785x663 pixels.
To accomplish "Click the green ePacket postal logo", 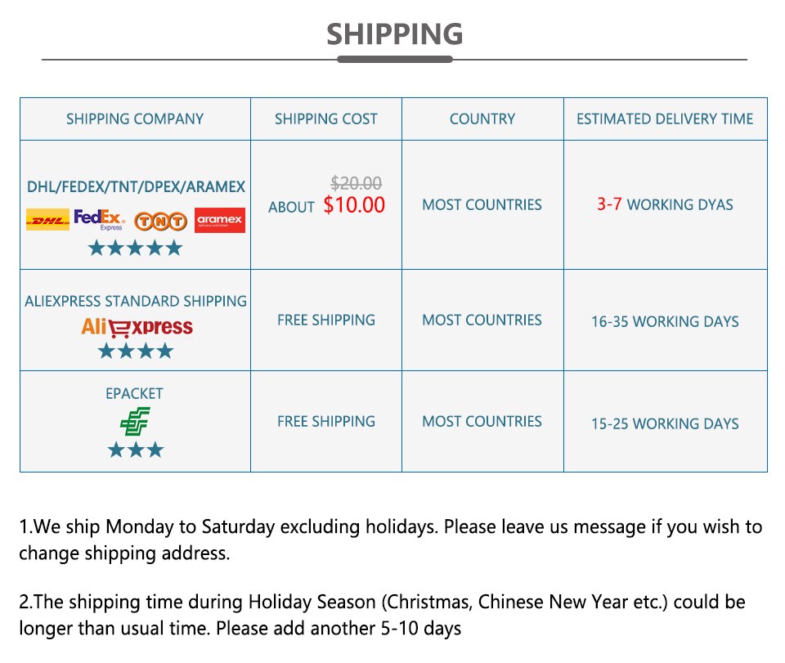I will 135,421.
